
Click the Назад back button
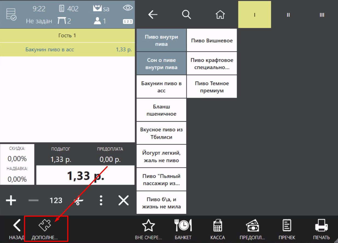pos(16,229)
